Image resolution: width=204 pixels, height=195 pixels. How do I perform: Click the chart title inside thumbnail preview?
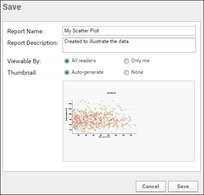[x=111, y=93]
